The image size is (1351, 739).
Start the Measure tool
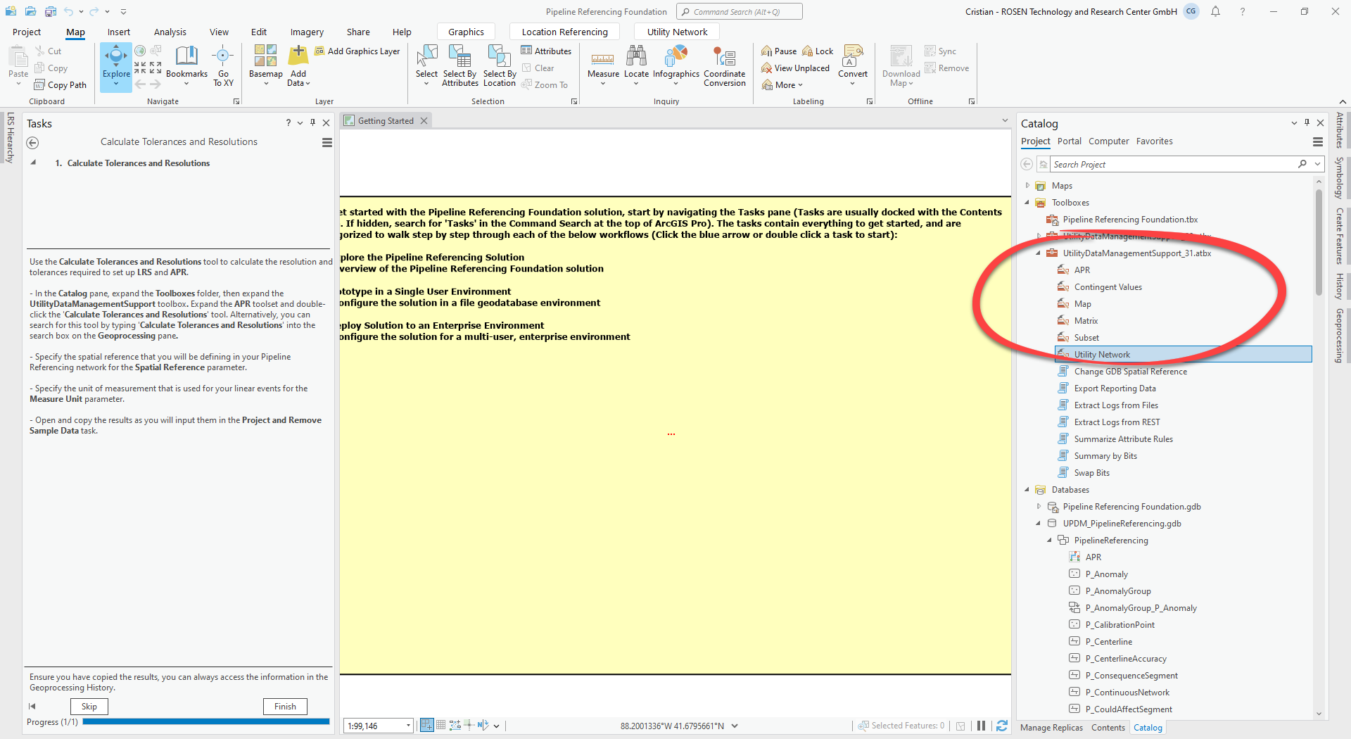(x=602, y=67)
